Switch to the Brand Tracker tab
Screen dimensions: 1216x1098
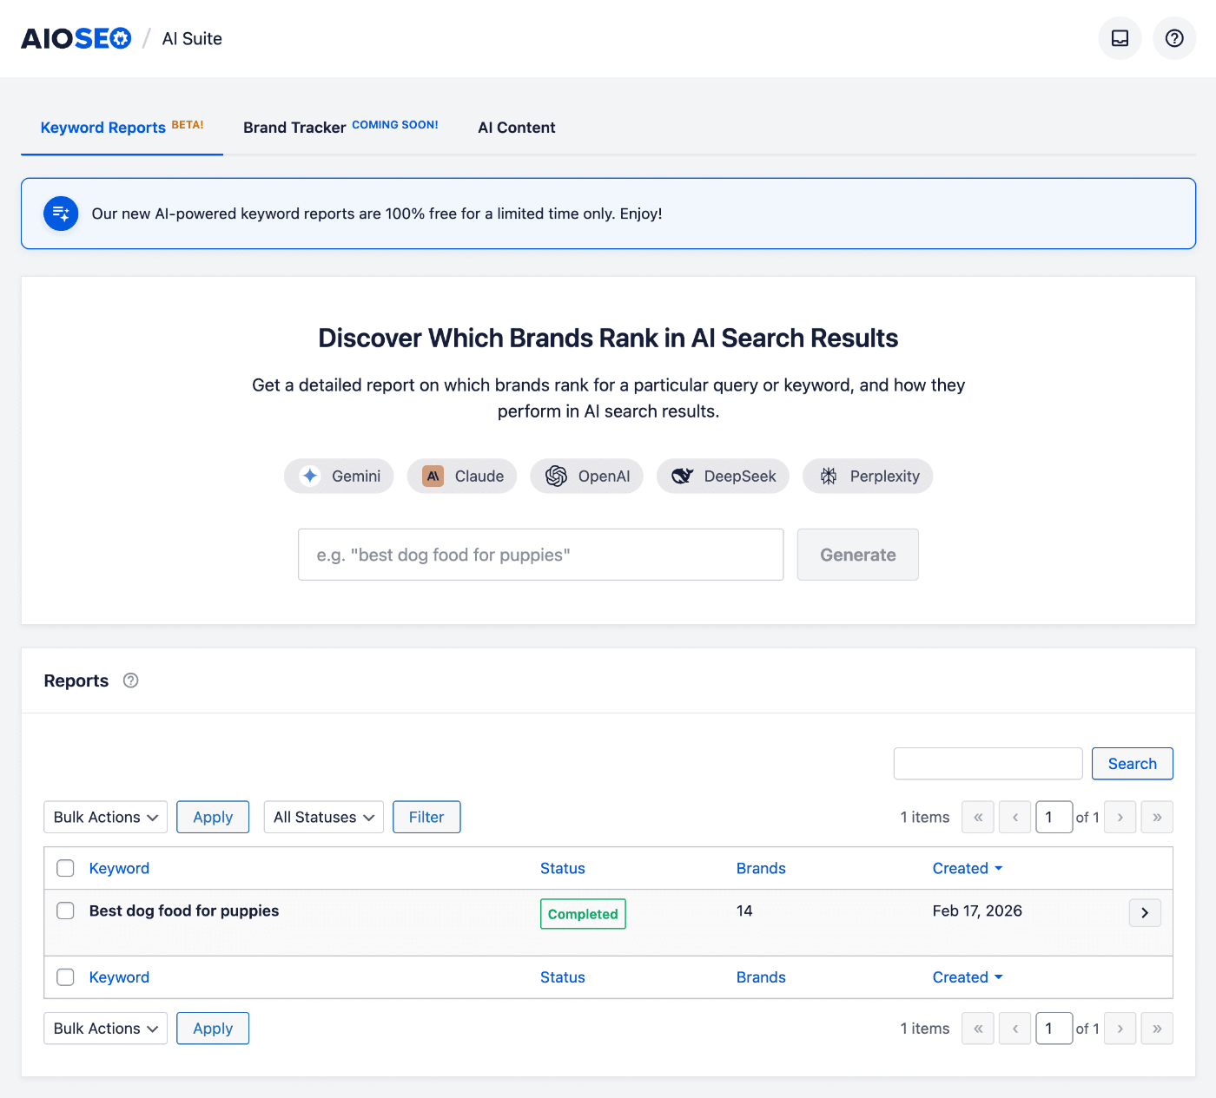coord(294,127)
